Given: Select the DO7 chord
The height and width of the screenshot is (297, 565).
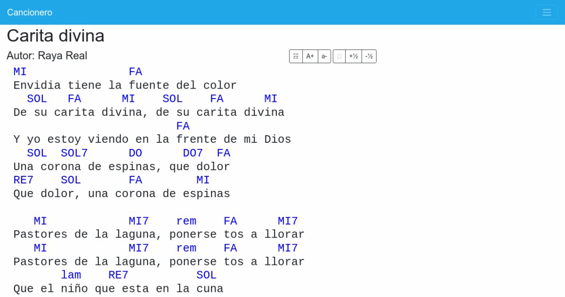Looking at the screenshot, I should pyautogui.click(x=193, y=153).
